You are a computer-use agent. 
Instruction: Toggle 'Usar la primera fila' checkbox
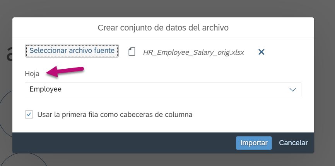pos(29,115)
